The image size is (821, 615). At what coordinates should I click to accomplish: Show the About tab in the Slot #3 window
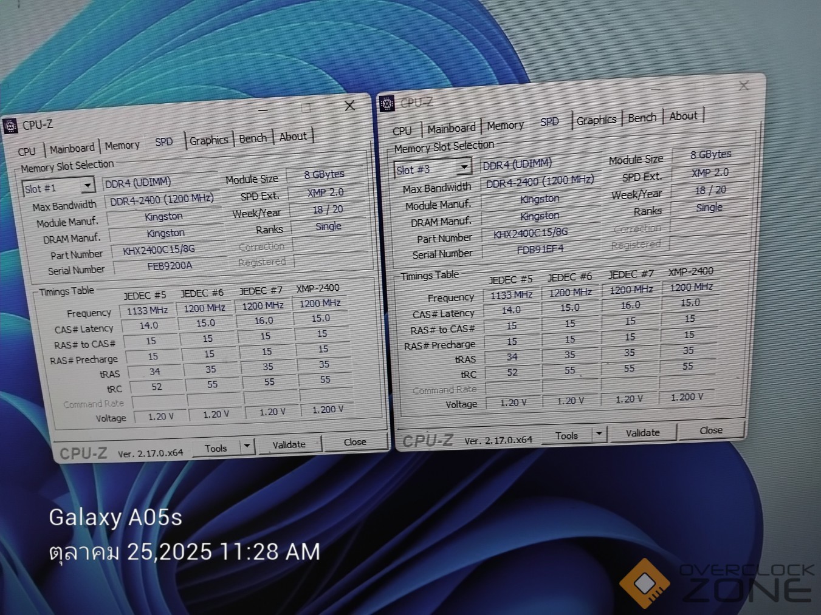coord(684,116)
